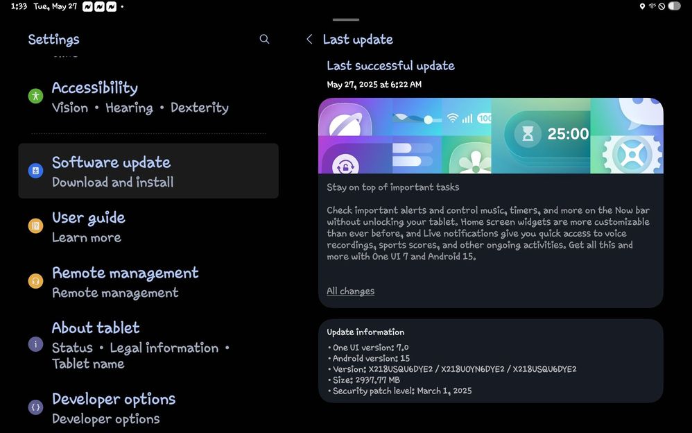
Task: Open the All changes link
Action: (350, 291)
